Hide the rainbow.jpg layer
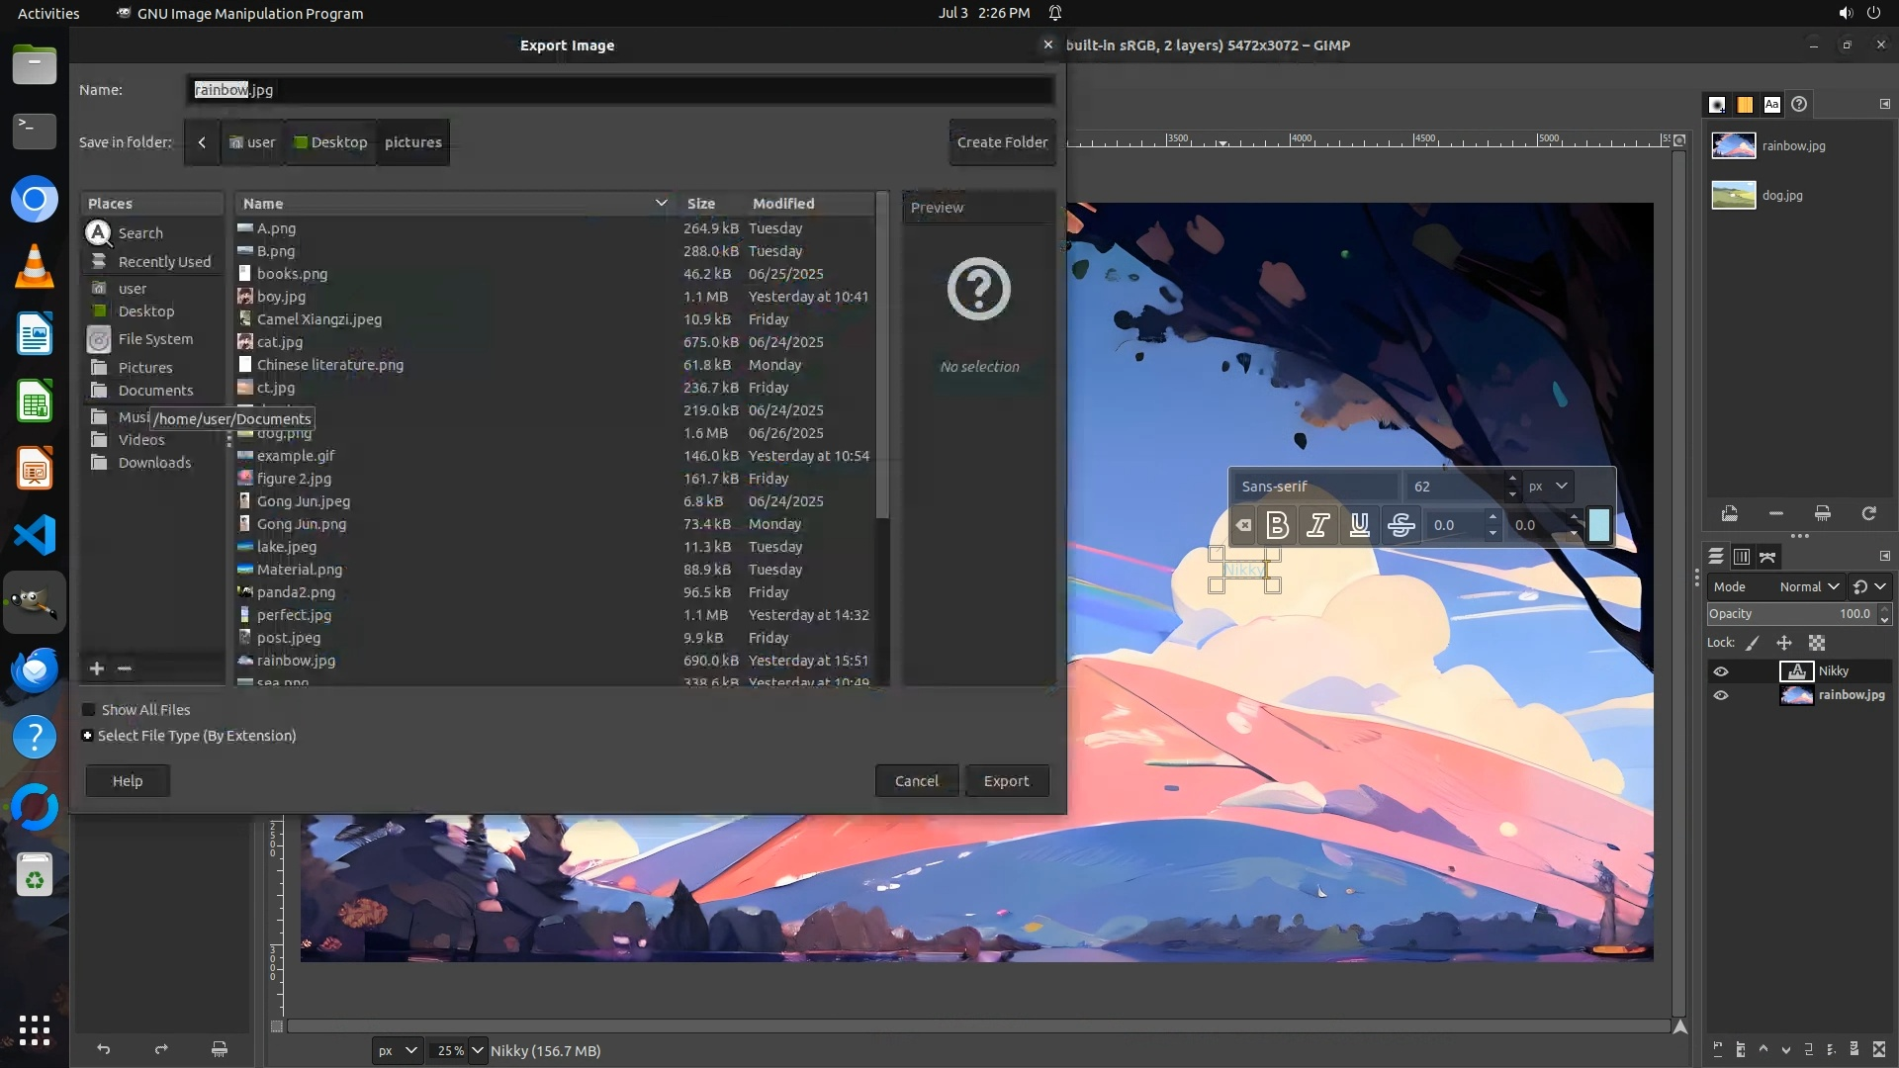The image size is (1899, 1068). pyautogui.click(x=1721, y=695)
